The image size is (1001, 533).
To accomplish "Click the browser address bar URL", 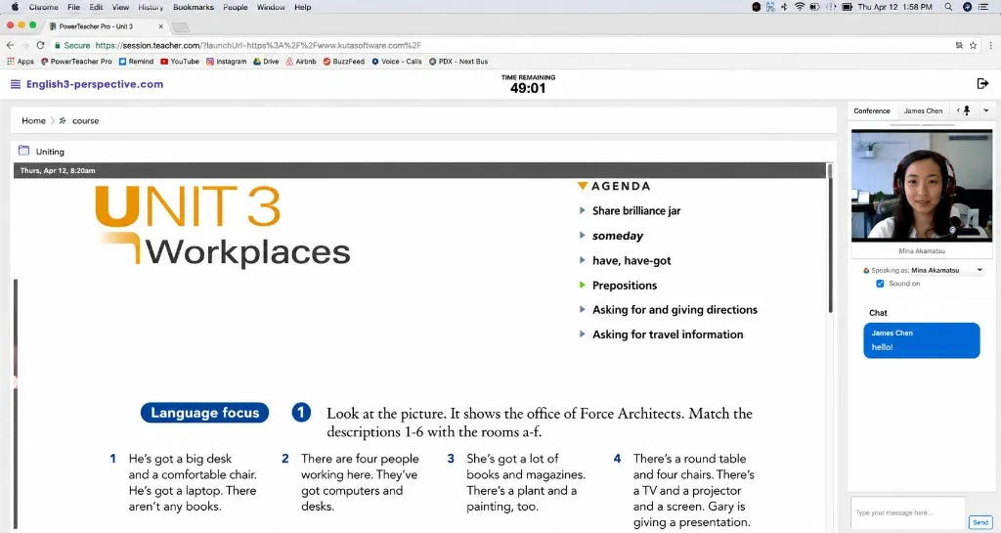I will tap(258, 45).
